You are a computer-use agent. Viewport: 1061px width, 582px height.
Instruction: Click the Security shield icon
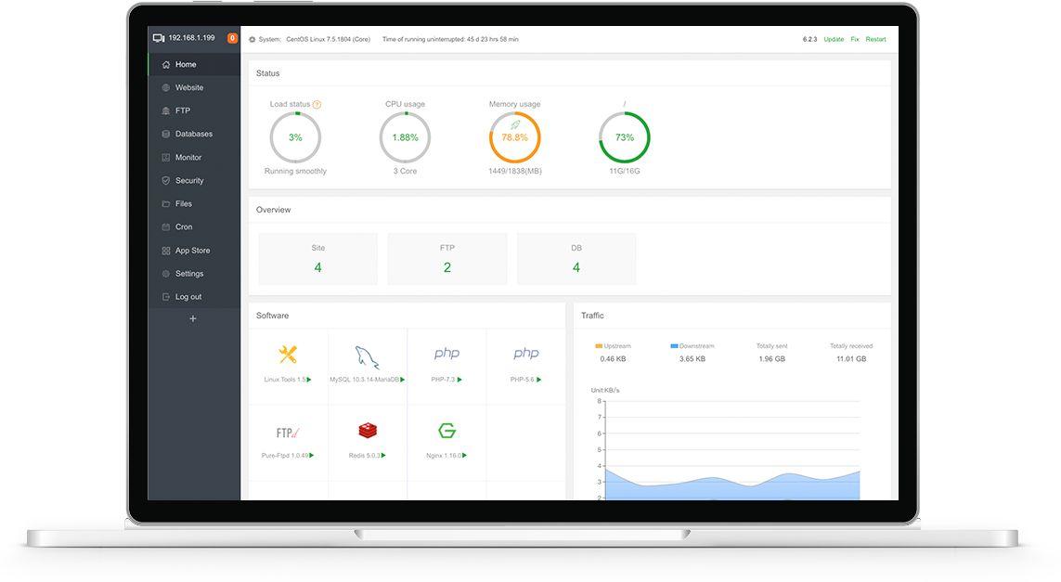click(x=166, y=181)
